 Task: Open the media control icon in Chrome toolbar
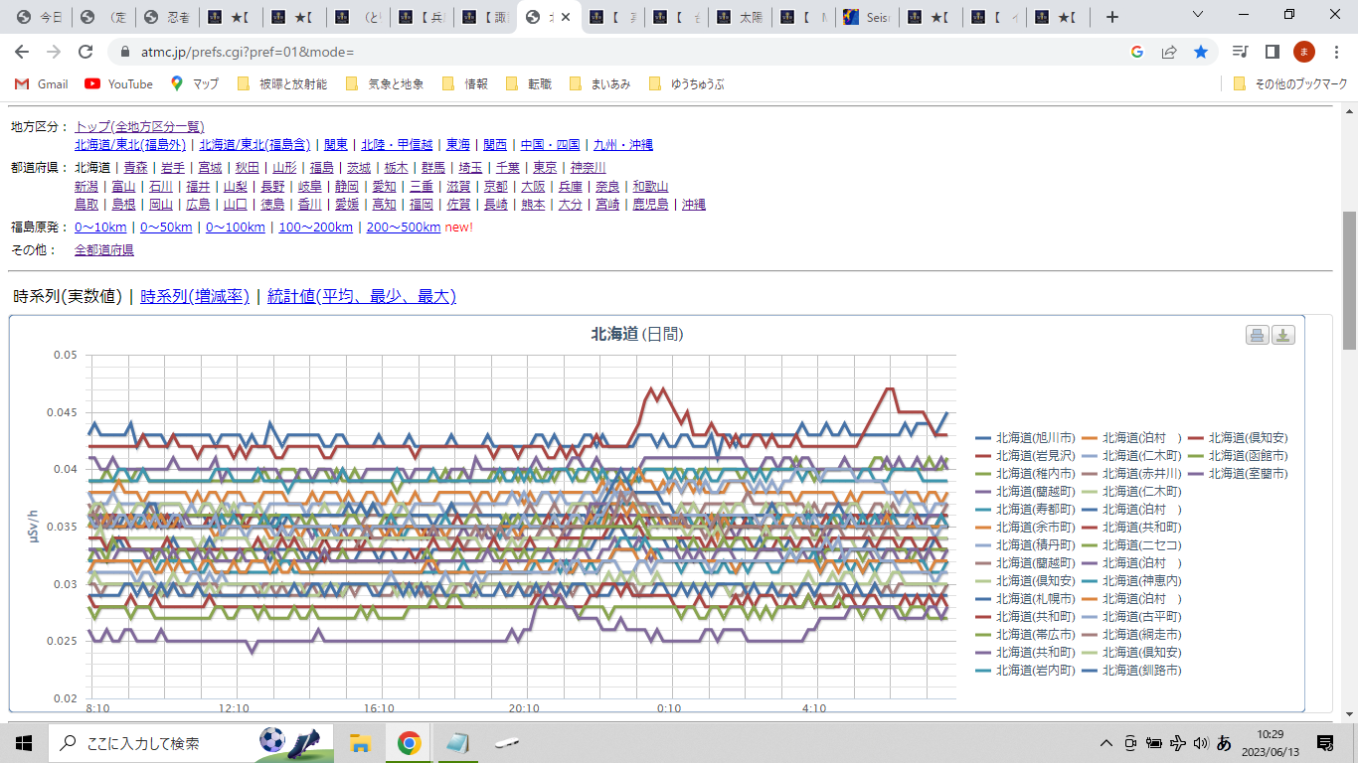click(x=1240, y=52)
